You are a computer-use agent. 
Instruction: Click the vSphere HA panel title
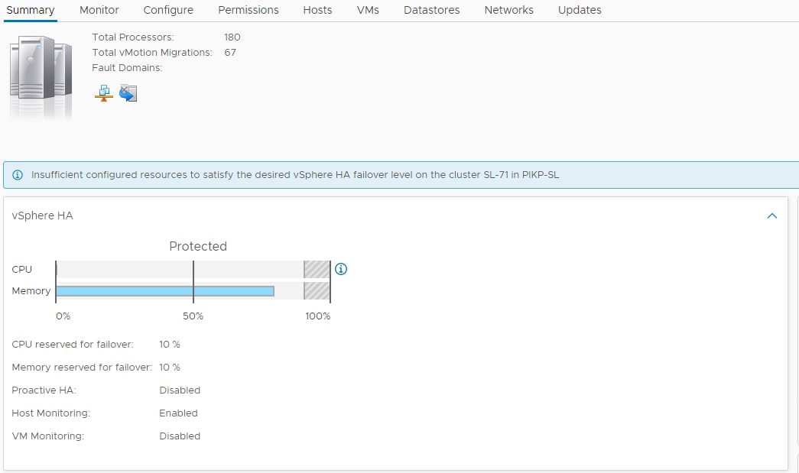(x=42, y=216)
